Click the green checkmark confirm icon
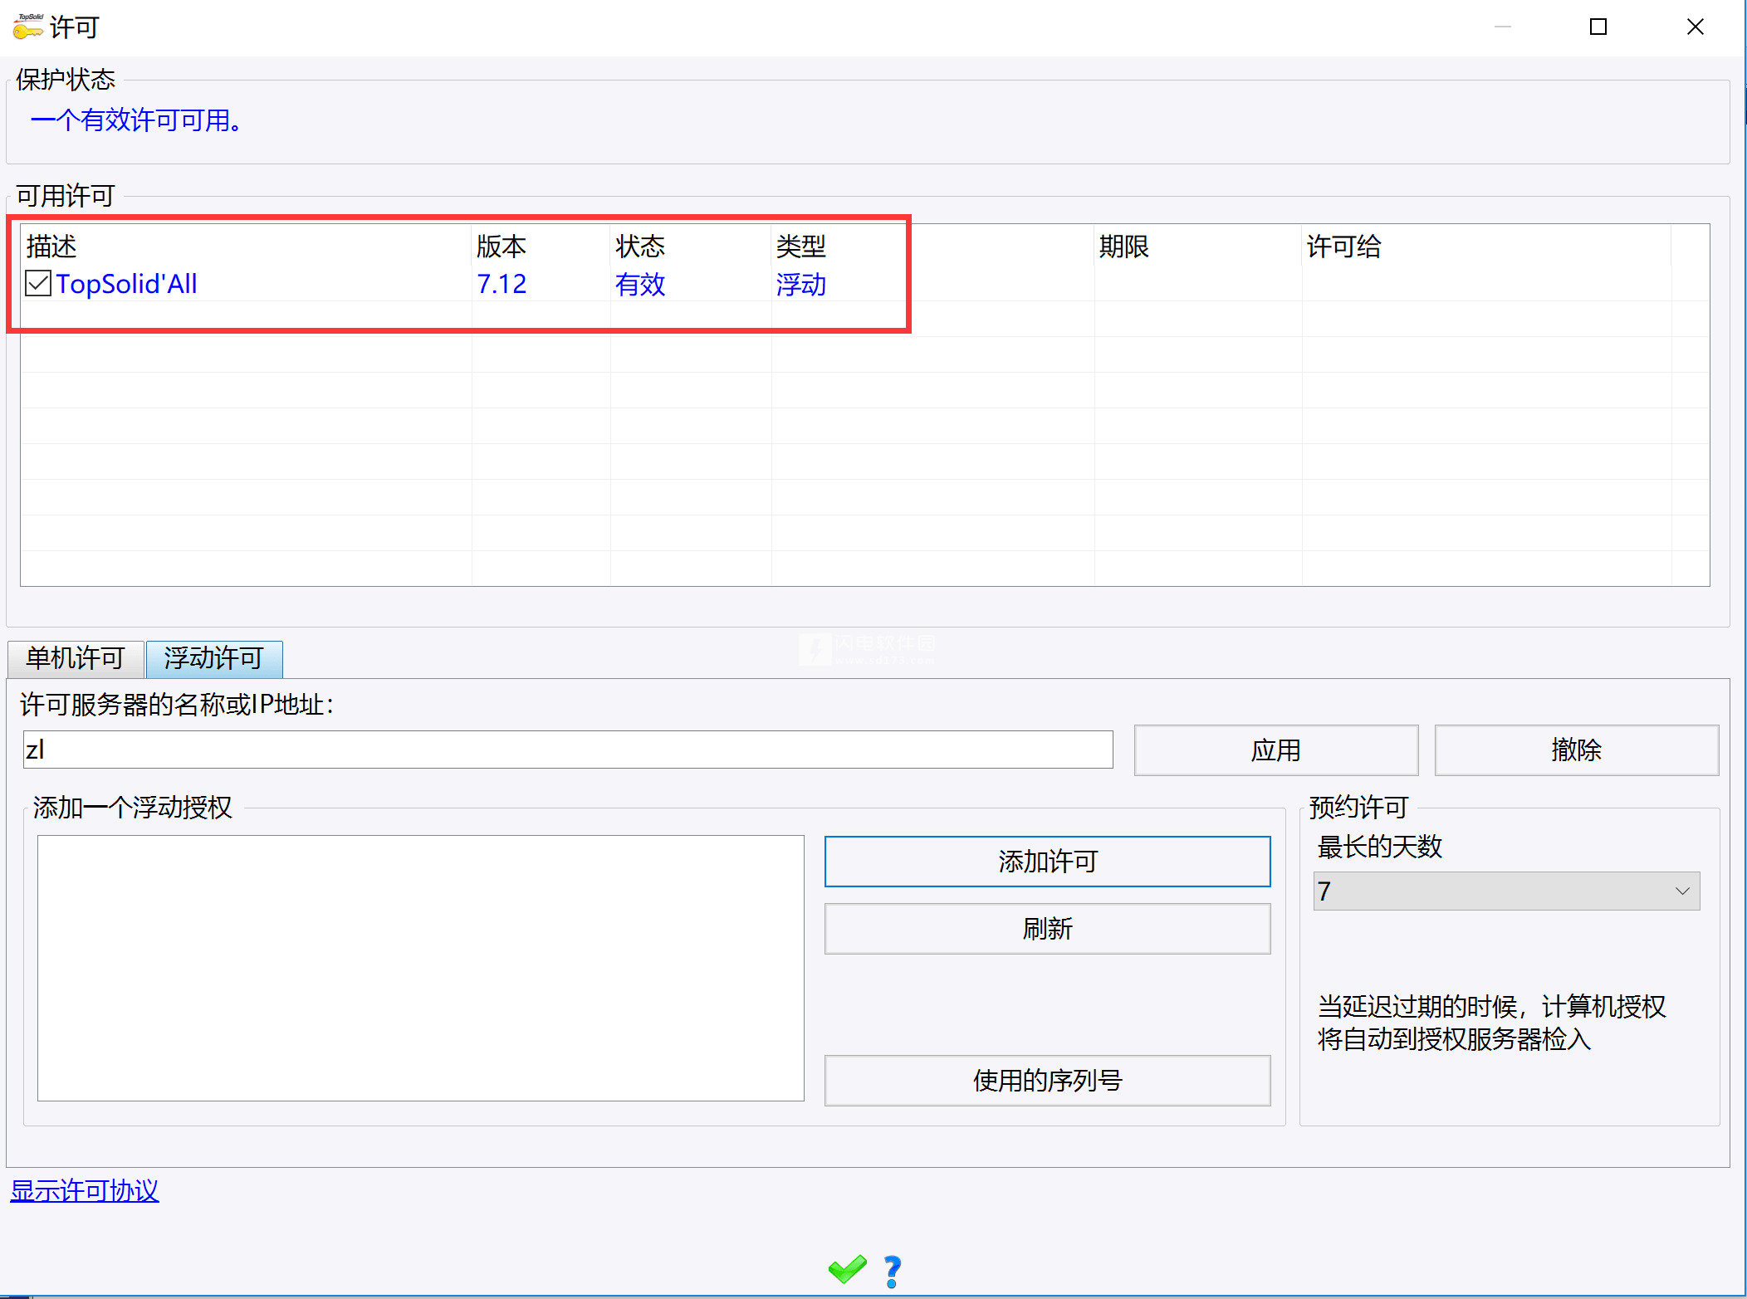Image resolution: width=1747 pixels, height=1299 pixels. pos(847,1269)
